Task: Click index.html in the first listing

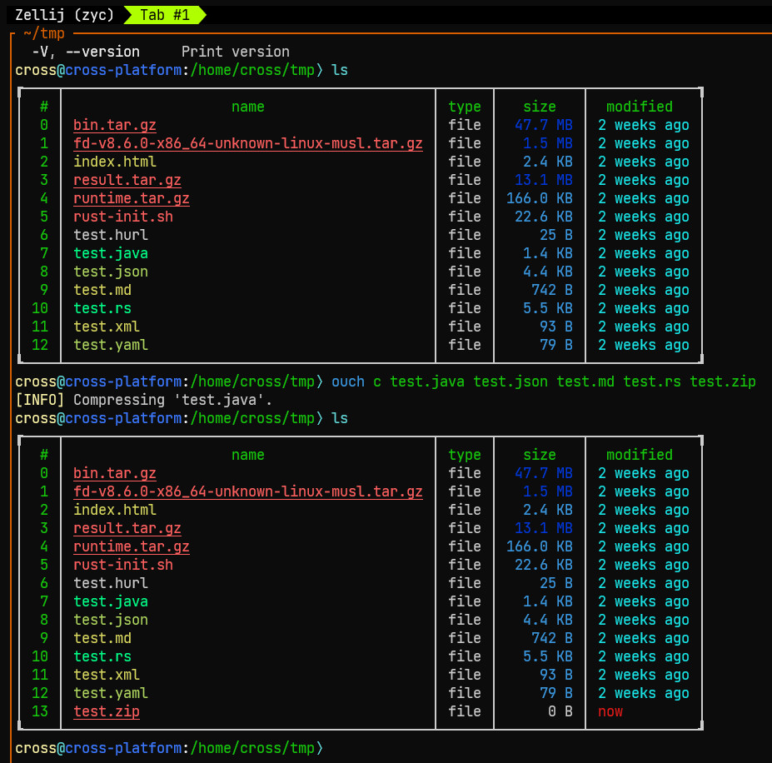Action: pyautogui.click(x=115, y=162)
